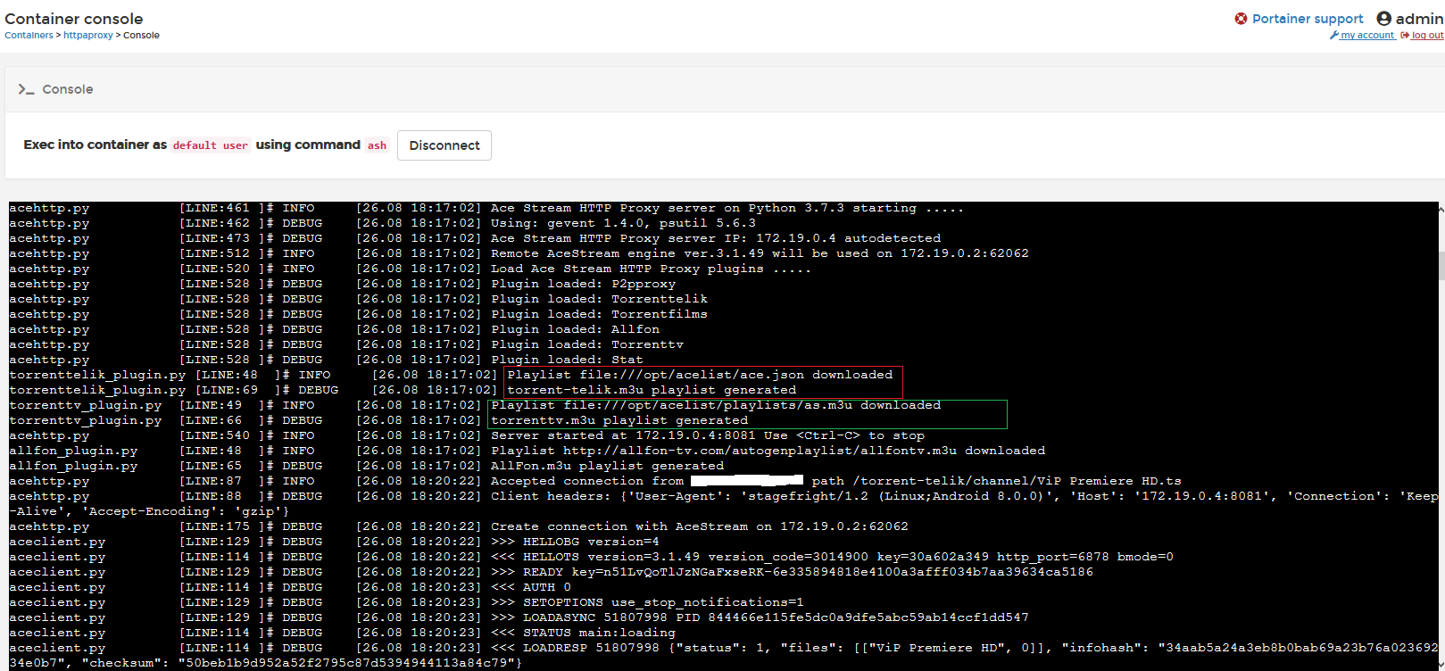Click the console vertical scrollbar thumb
The image size is (1445, 671).
pos(1441,265)
